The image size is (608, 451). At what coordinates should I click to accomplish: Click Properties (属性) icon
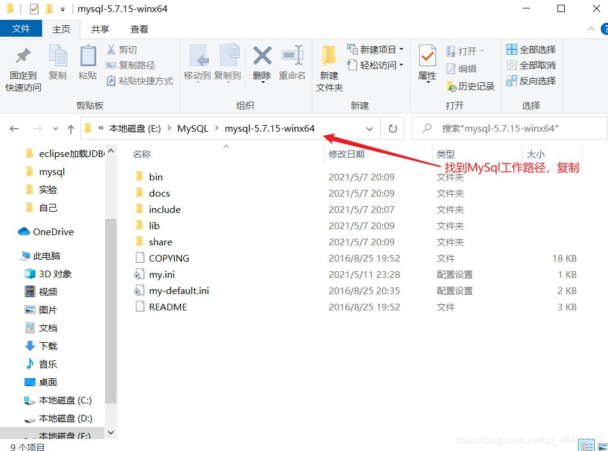(x=428, y=57)
